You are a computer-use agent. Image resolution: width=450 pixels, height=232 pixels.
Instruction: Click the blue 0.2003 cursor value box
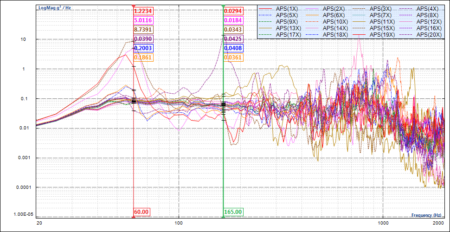tap(143, 48)
